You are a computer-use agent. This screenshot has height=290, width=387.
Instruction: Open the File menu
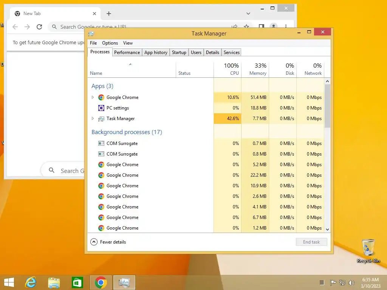93,43
